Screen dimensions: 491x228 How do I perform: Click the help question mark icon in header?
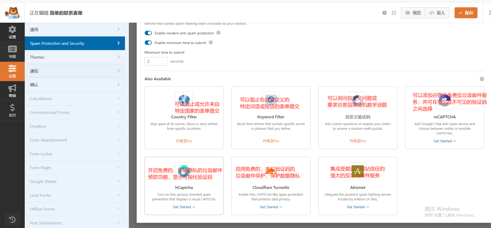coord(385,13)
